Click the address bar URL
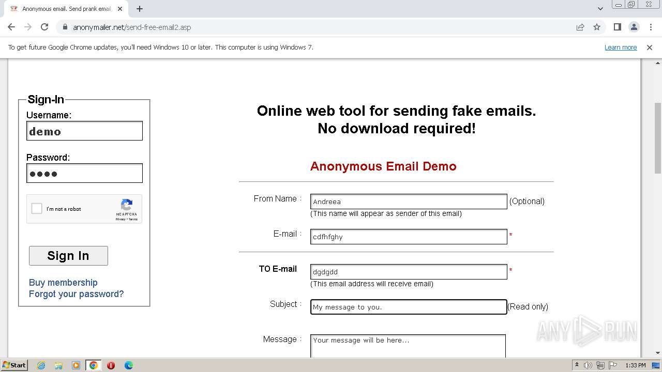This screenshot has height=372, width=662. pos(132,27)
